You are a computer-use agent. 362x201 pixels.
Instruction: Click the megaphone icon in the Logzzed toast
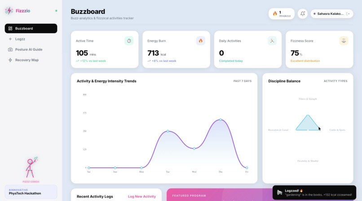279,192
